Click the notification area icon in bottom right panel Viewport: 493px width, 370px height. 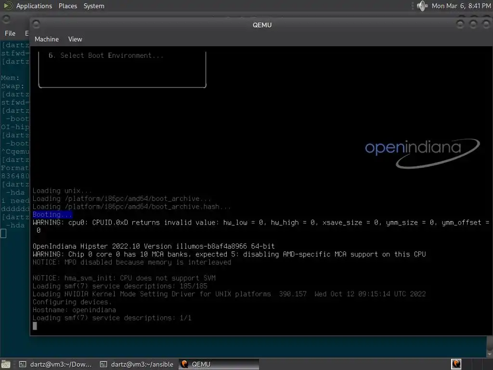pyautogui.click(x=456, y=364)
